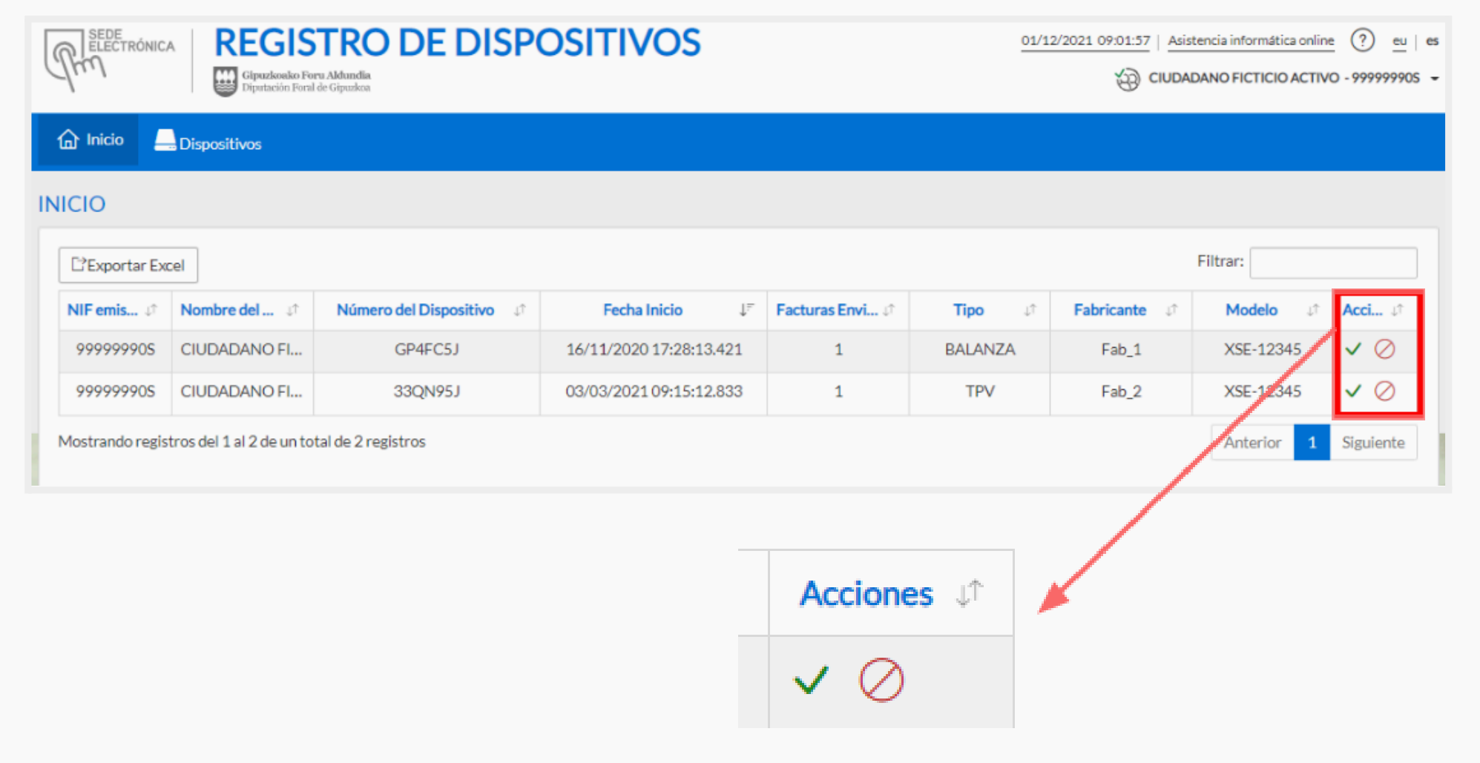
Task: Sort by Modelo column arrows
Action: 1313,310
